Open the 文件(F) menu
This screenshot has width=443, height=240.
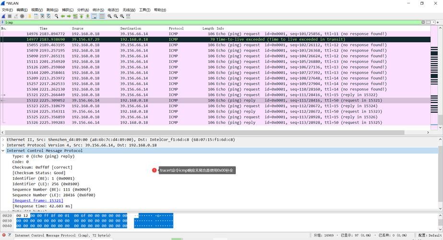coord(7,10)
